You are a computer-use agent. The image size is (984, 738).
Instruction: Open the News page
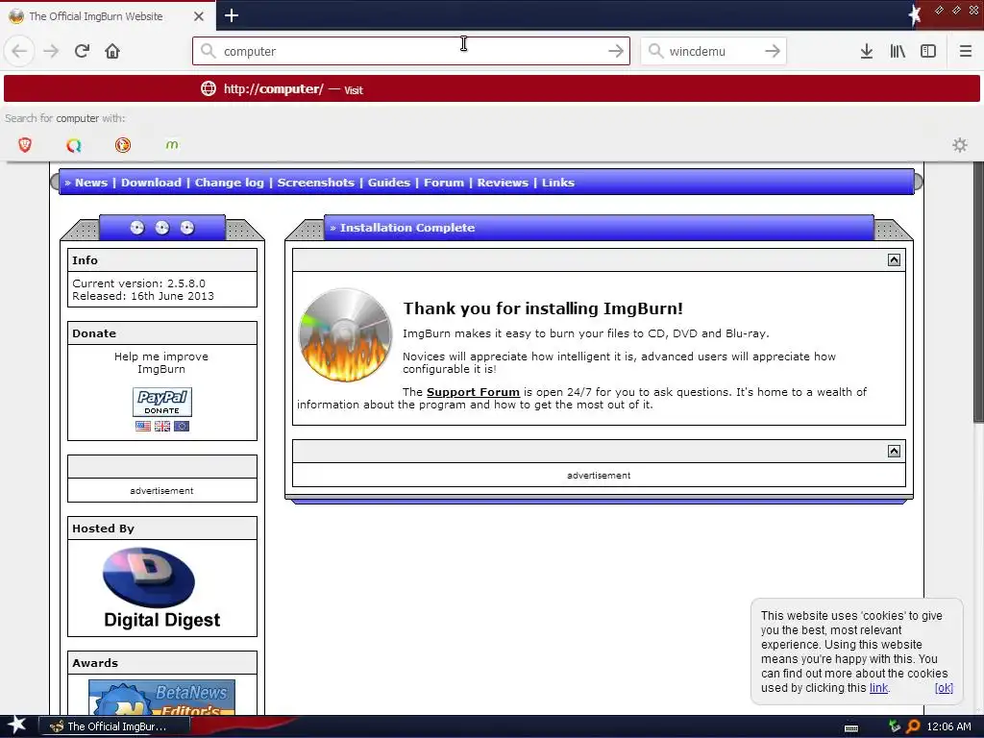point(91,183)
